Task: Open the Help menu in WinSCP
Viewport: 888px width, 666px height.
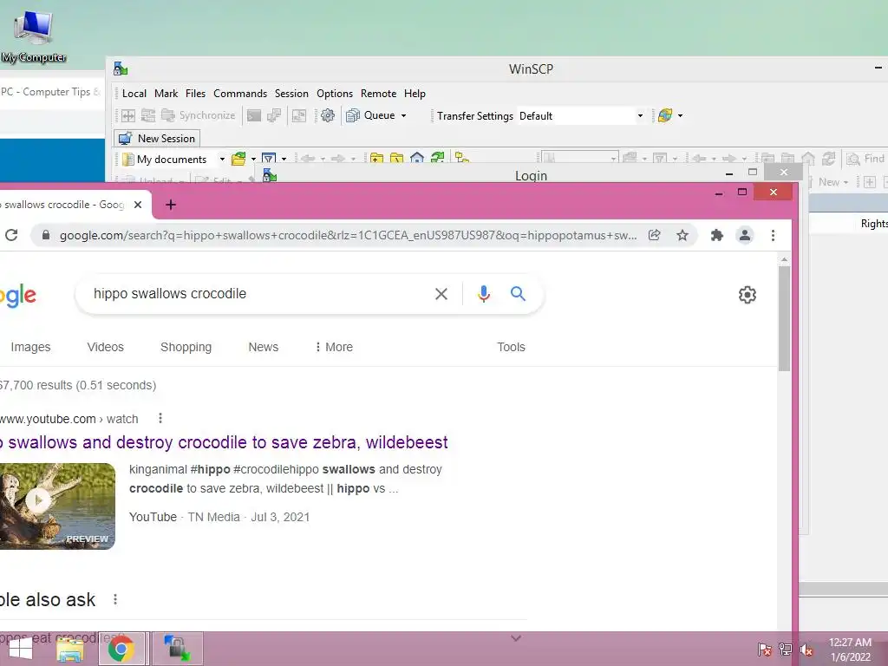Action: pyautogui.click(x=415, y=94)
